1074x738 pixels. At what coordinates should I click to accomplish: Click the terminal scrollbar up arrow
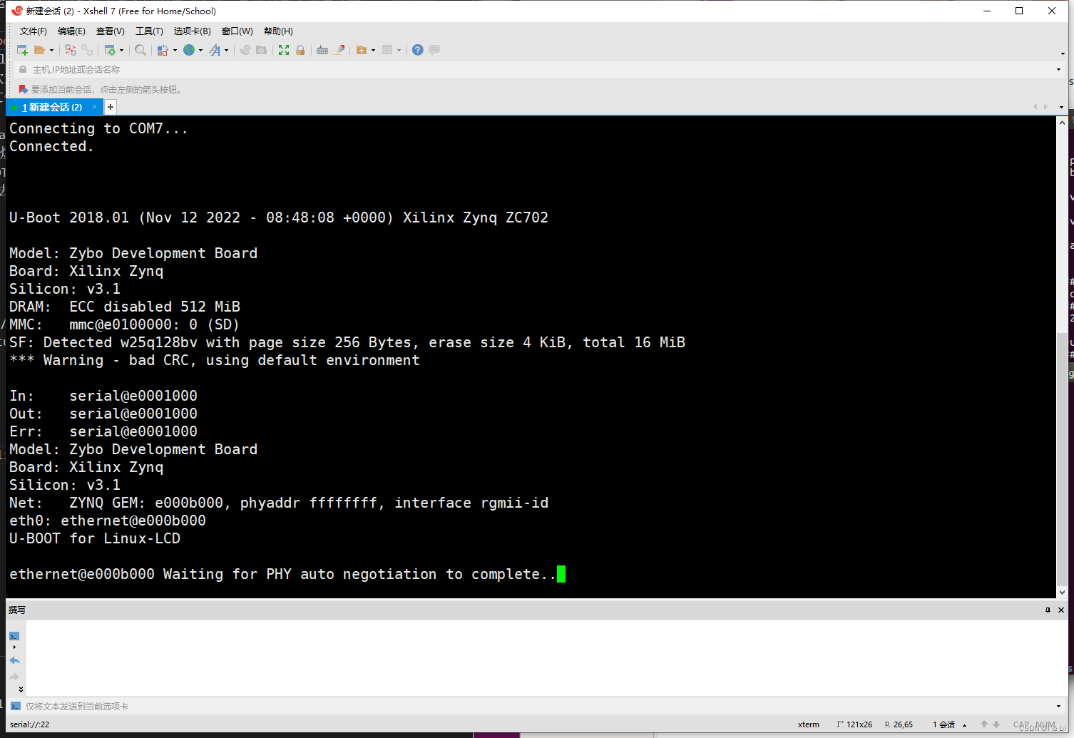(1062, 123)
